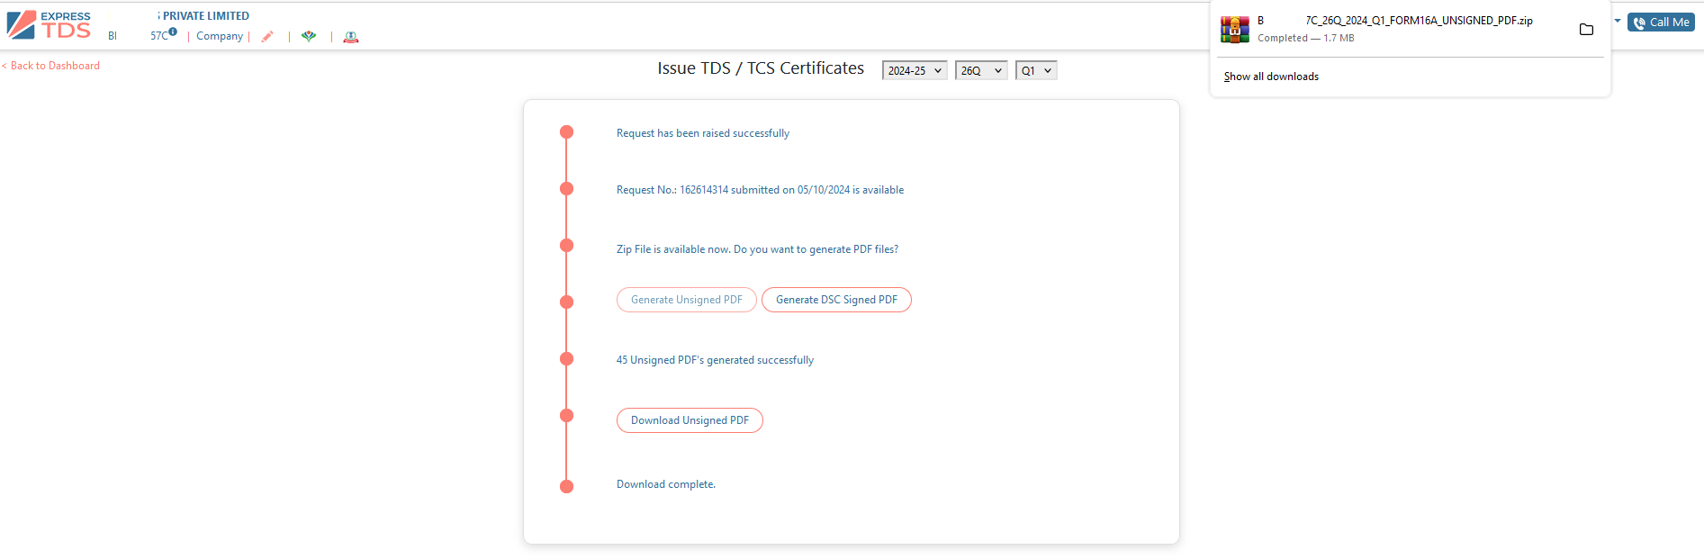The height and width of the screenshot is (559, 1704).
Task: Click 45 Unsigned PDF's generated successfully text
Action: pyautogui.click(x=715, y=360)
